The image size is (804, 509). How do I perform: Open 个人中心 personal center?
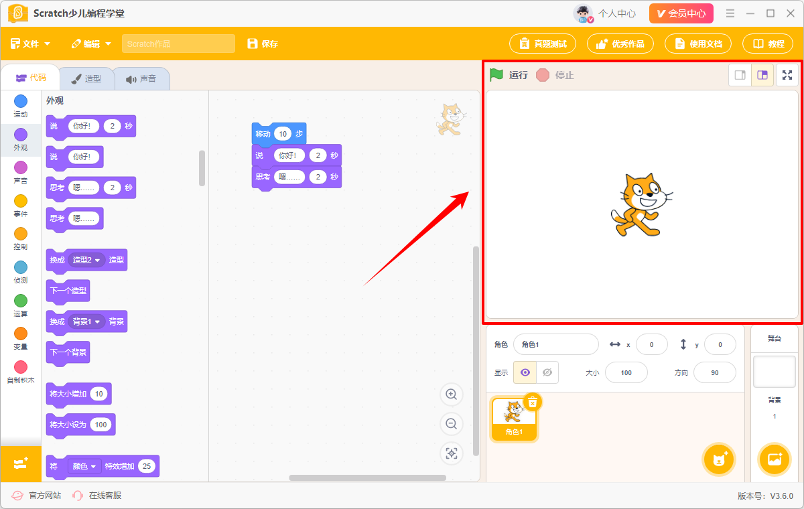click(604, 13)
